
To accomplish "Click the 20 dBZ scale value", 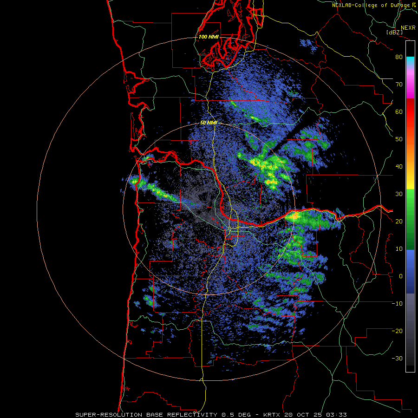I will (399, 222).
